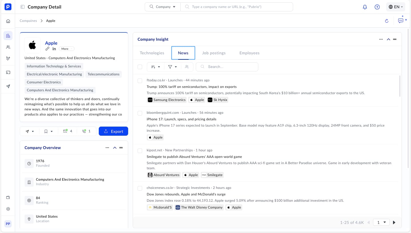Open the Company search type dropdown

coord(163,7)
